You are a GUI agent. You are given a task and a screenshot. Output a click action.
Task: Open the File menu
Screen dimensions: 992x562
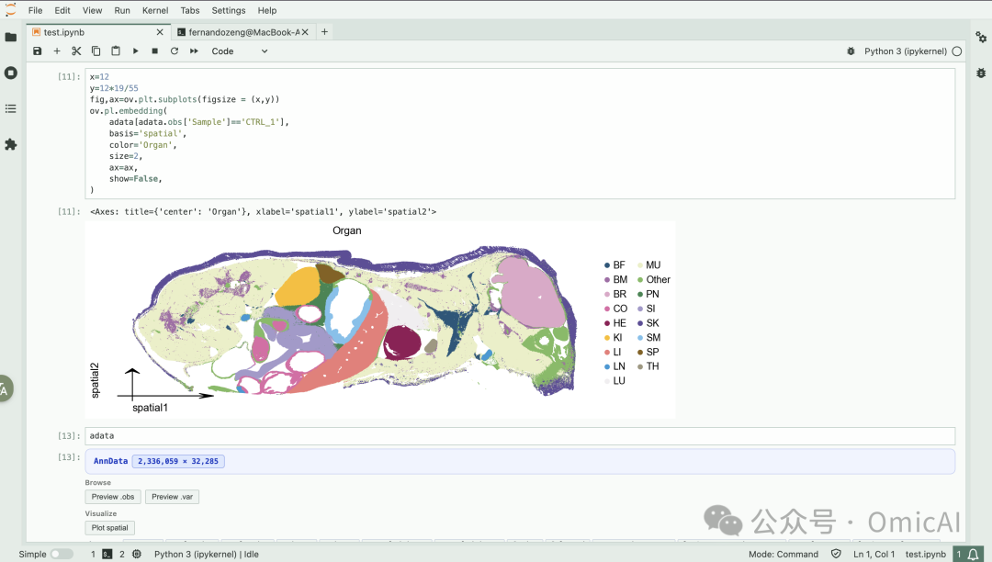tap(36, 10)
